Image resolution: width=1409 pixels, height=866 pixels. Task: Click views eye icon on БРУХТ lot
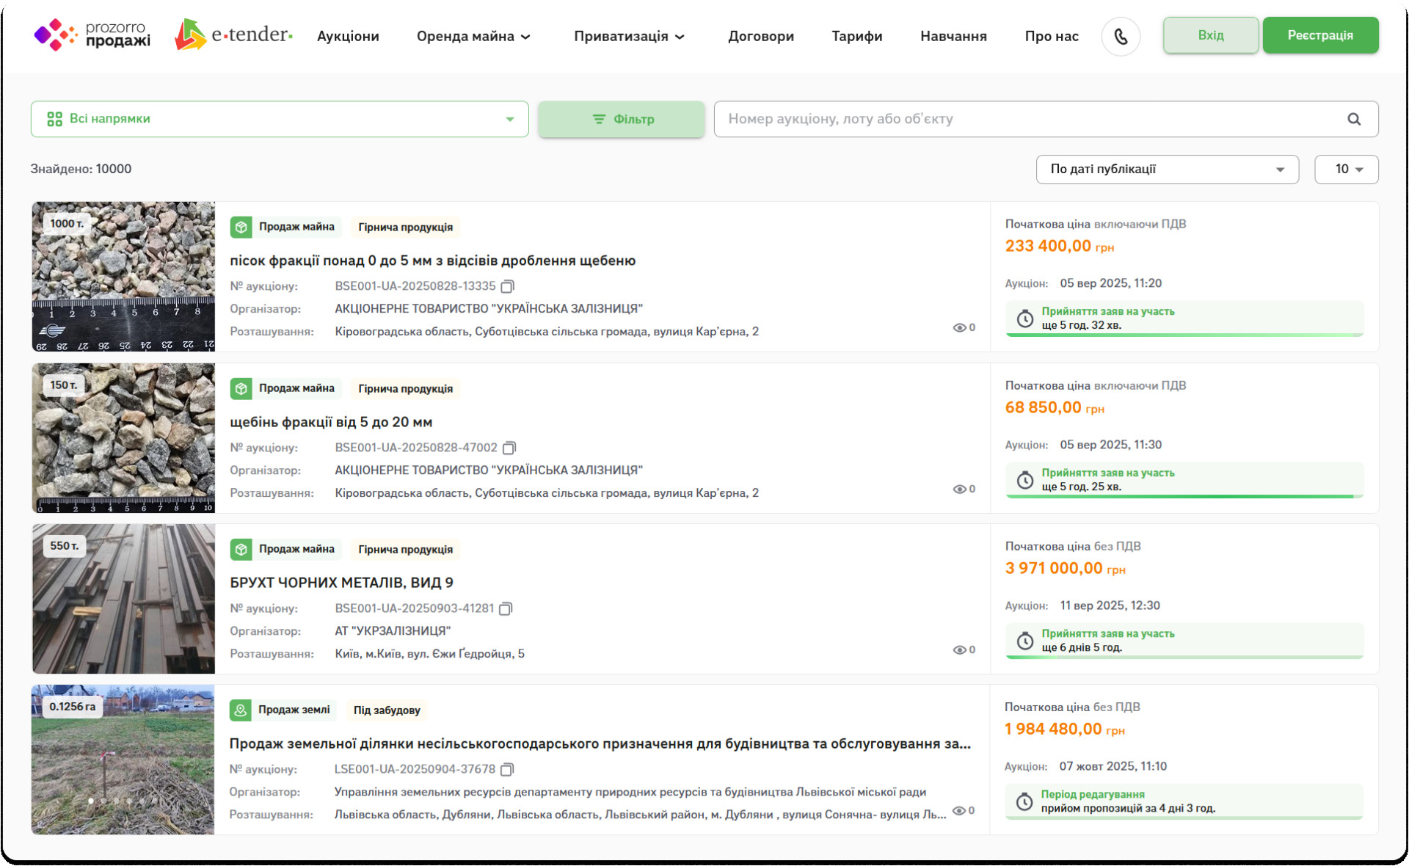959,650
